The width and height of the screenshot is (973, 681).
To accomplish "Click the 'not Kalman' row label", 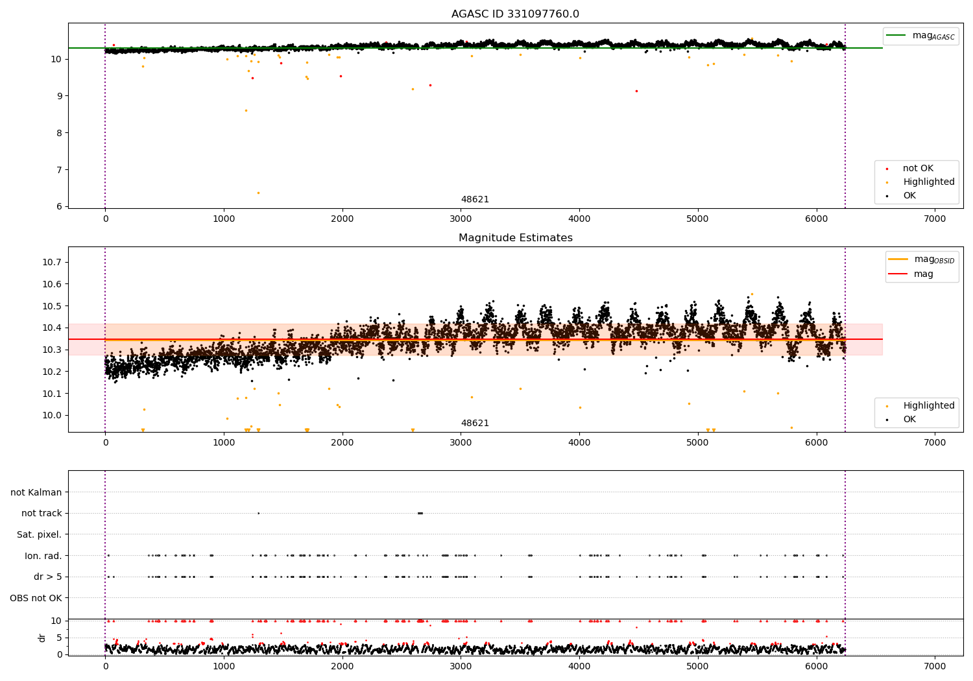I will tap(36, 492).
